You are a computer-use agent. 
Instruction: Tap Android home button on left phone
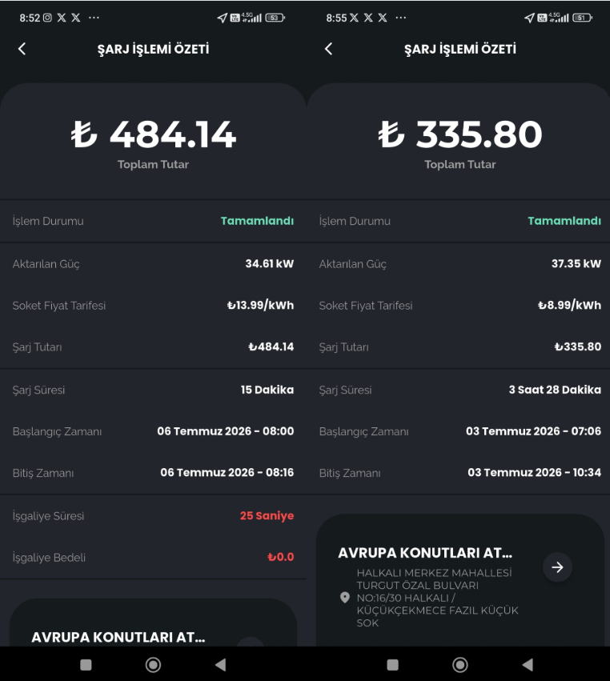tap(153, 664)
